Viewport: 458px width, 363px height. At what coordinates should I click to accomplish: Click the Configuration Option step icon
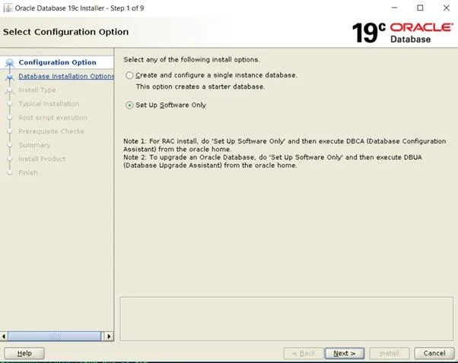coord(10,63)
